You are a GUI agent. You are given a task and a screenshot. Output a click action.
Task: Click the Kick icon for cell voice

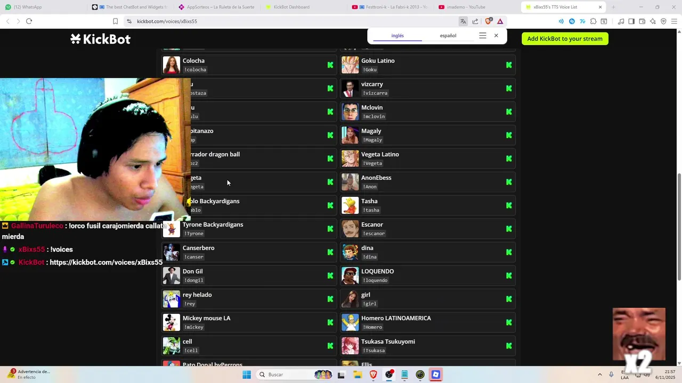[330, 346]
